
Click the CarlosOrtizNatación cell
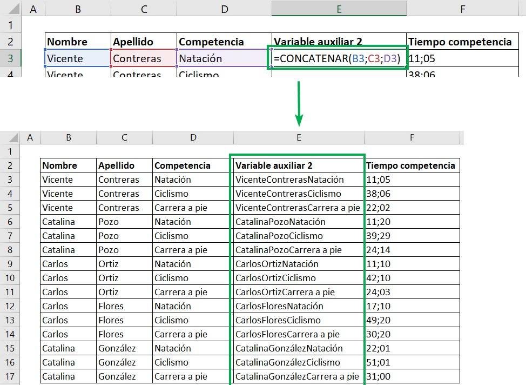coord(298,264)
